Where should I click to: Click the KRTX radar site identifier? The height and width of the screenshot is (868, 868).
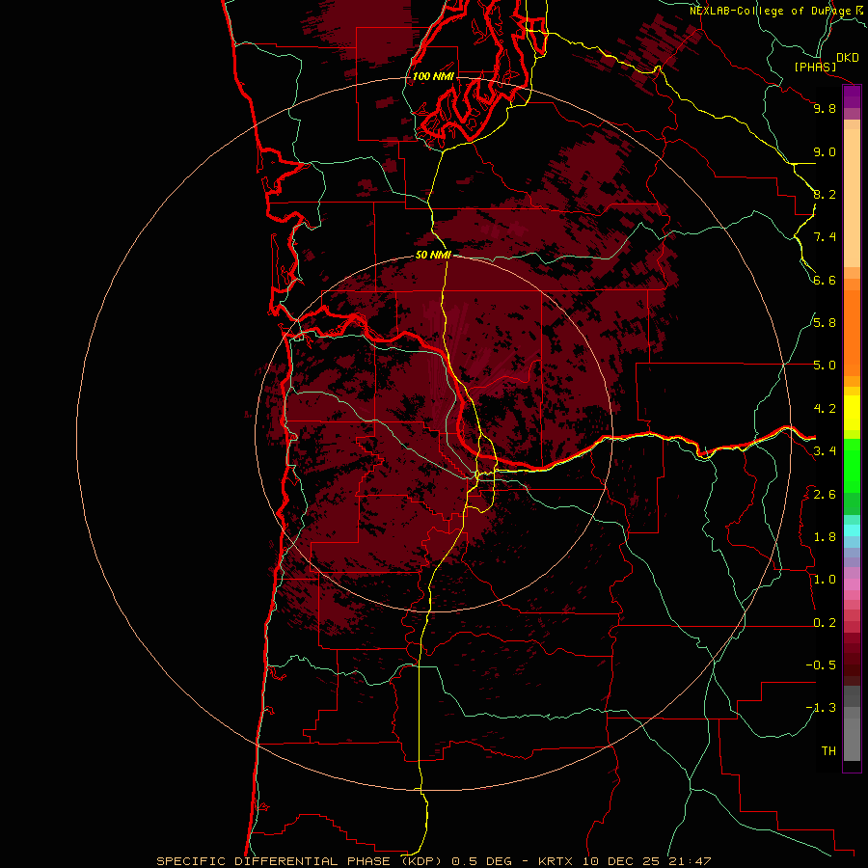click(x=556, y=861)
